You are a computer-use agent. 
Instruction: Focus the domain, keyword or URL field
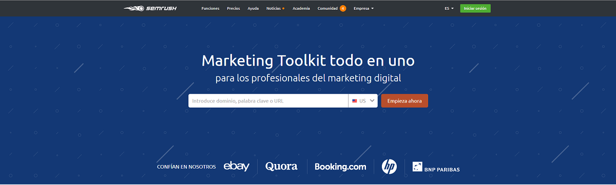pos(268,101)
